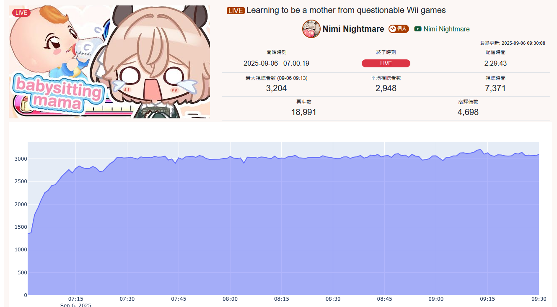Screen dimensions: 557x307
Task: Click the 07:30 label on chart axis
Action: (127, 299)
